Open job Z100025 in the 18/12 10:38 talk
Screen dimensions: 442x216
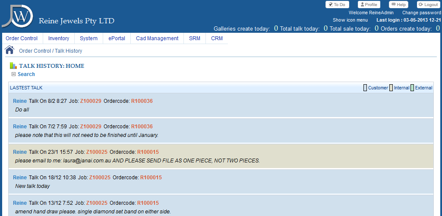coord(100,178)
